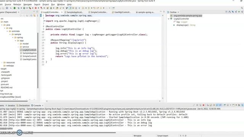This screenshot has height=137, width=244.
Task: Toggle Hide Static Members in the Outline toolbar
Action: (x=236, y=12)
